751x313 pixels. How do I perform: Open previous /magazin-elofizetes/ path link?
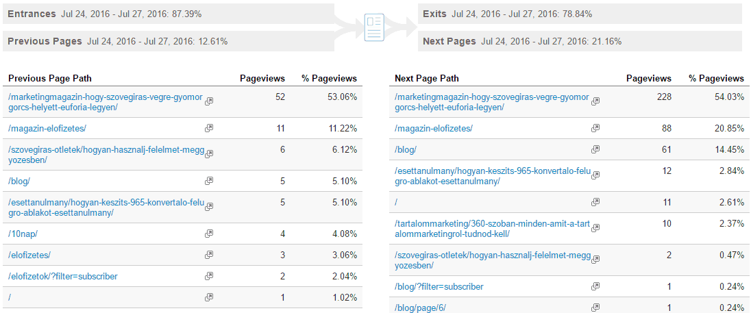(x=47, y=128)
